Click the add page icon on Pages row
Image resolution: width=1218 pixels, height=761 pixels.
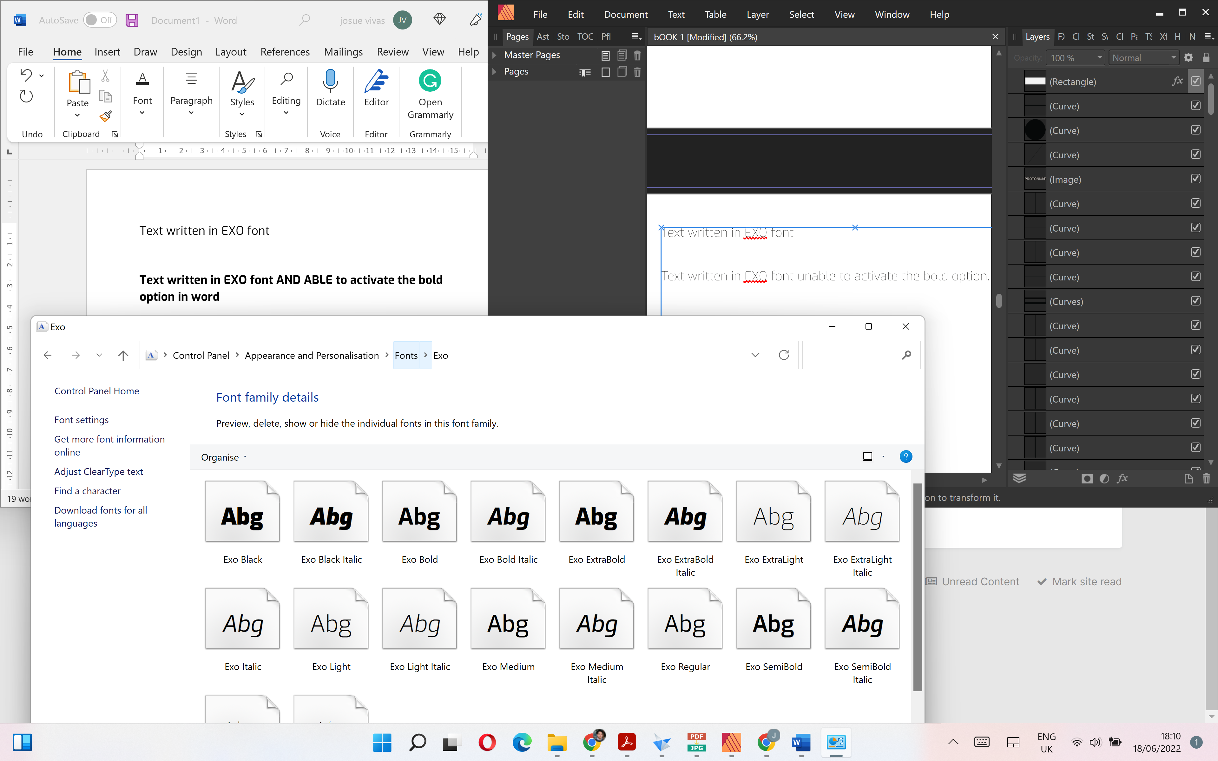605,72
